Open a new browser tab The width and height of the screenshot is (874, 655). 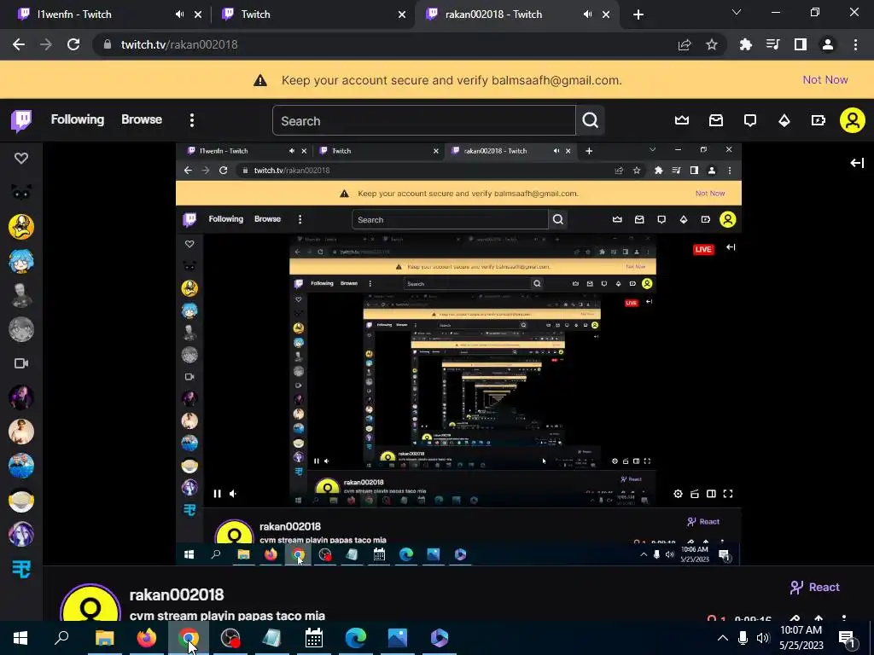[x=638, y=14]
